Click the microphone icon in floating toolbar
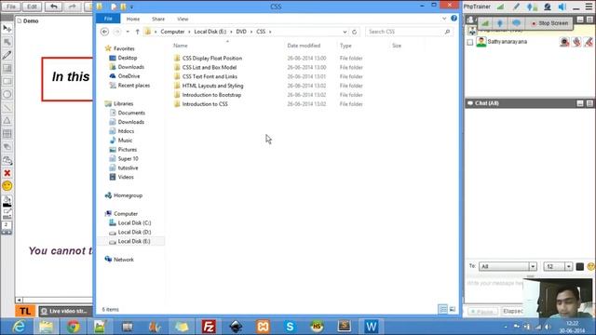This screenshot has width=596, height=335. 500,23
